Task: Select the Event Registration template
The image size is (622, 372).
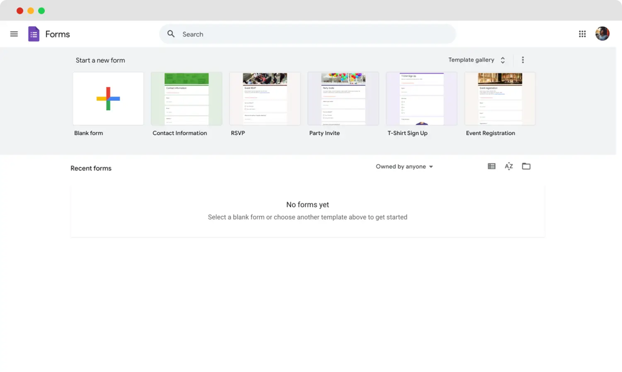Action: [500, 99]
